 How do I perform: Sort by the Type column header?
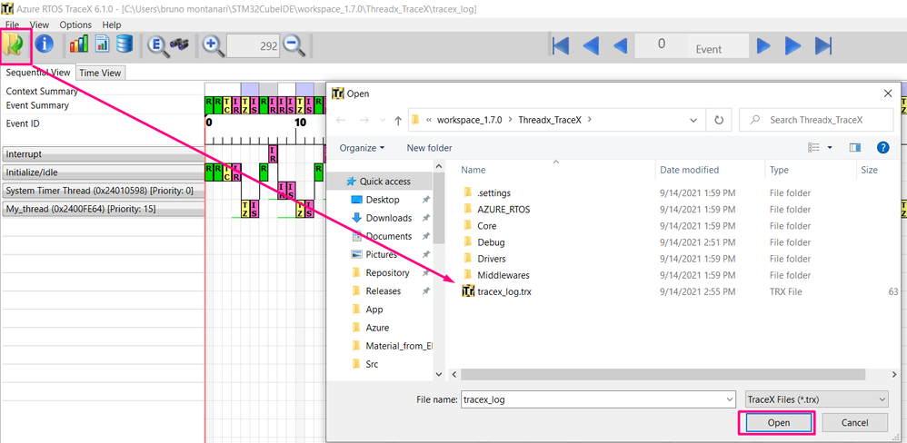[779, 170]
